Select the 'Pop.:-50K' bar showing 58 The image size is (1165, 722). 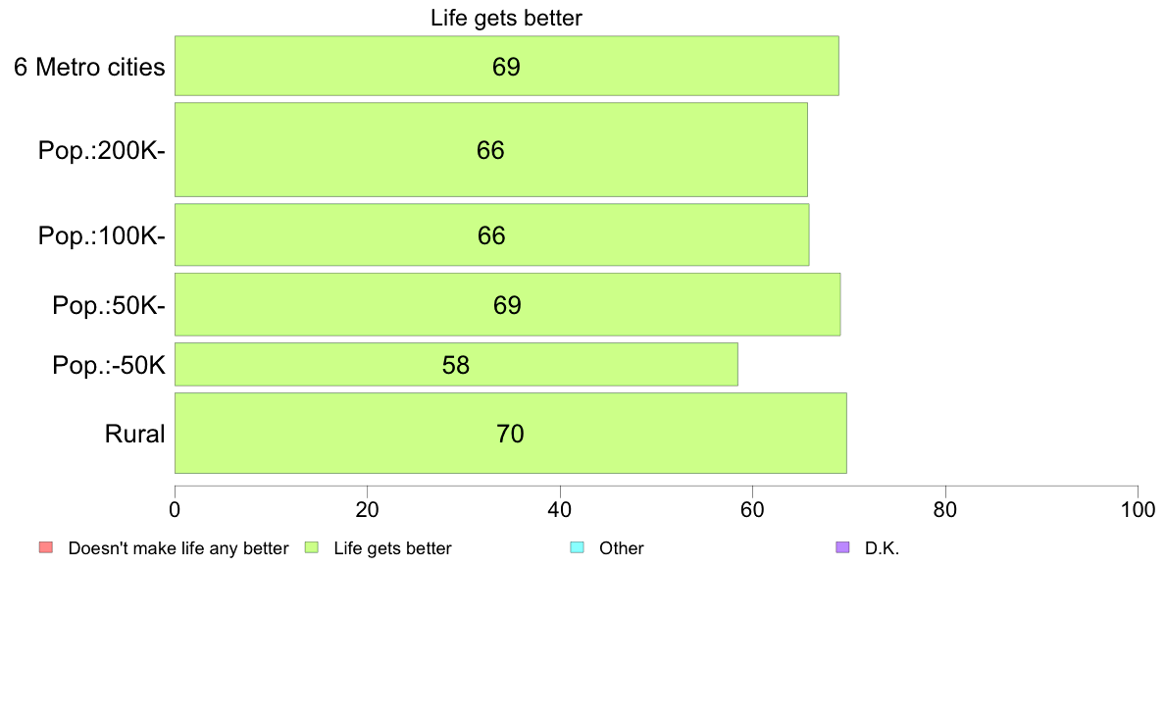coord(456,364)
